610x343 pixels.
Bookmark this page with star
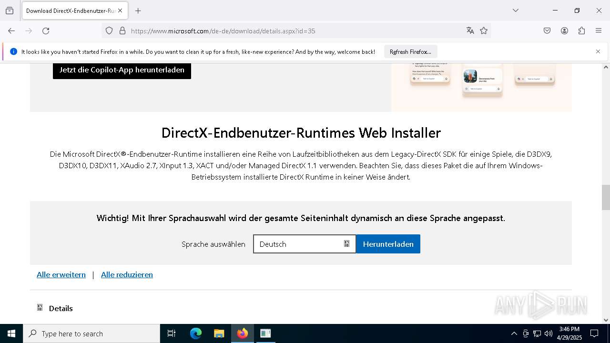click(484, 31)
